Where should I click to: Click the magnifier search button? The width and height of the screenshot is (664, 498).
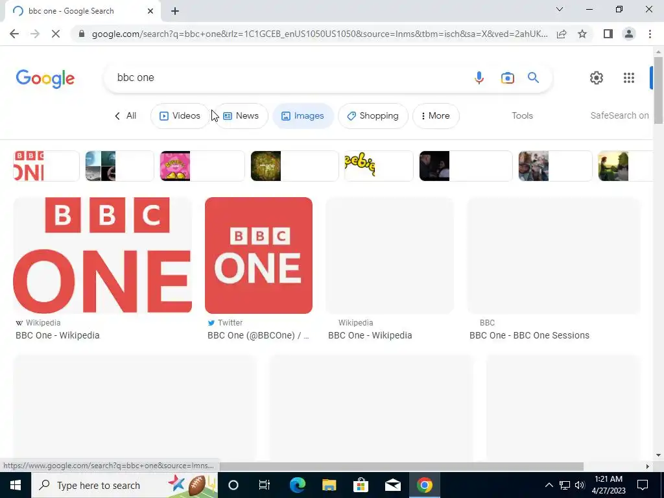(533, 78)
